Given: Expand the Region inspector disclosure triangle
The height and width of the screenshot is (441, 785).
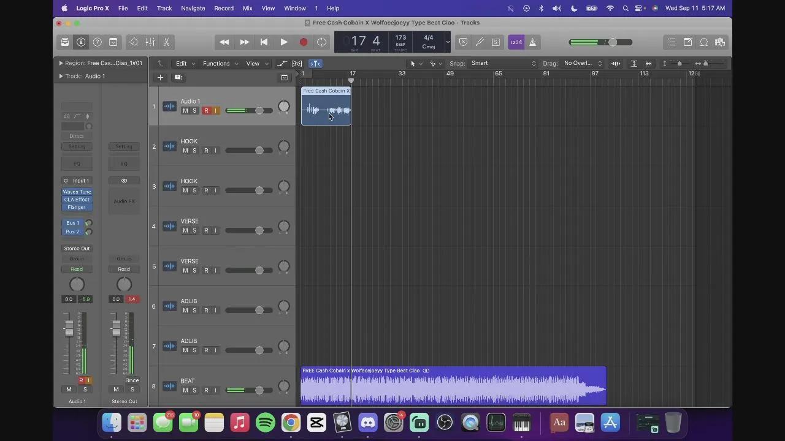Looking at the screenshot, I should 61,63.
